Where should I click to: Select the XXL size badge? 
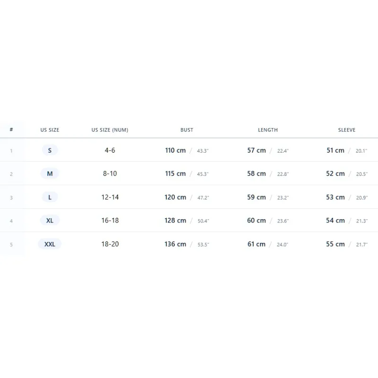[x=50, y=244]
